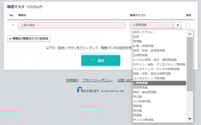201x125 pixels.
Task: Click the teal 設定 button
Action: click(101, 60)
